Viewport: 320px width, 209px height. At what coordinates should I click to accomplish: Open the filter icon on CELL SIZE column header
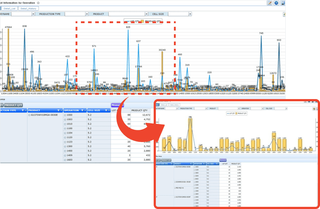click(x=106, y=110)
